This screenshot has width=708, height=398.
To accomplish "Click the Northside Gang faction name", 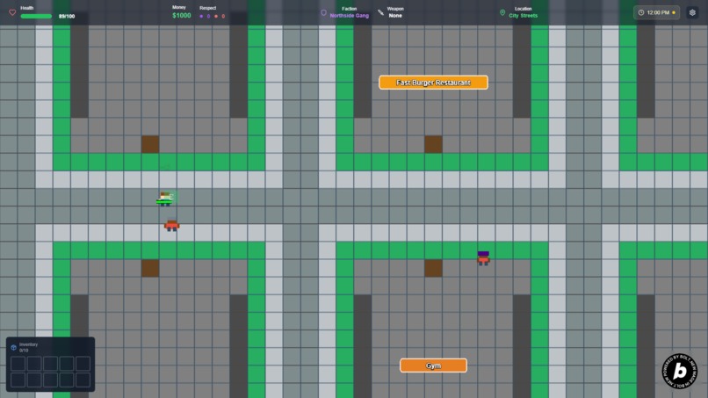I will [x=349, y=15].
